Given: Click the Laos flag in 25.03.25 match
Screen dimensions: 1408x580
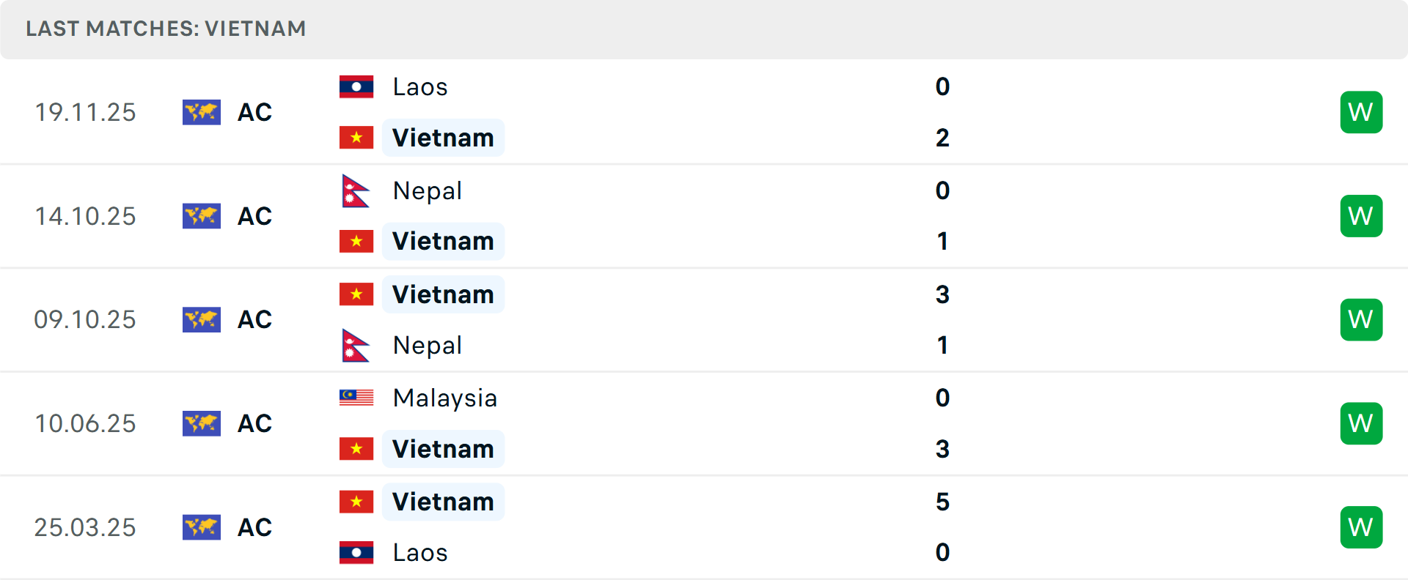Looking at the screenshot, I should pos(356,552).
